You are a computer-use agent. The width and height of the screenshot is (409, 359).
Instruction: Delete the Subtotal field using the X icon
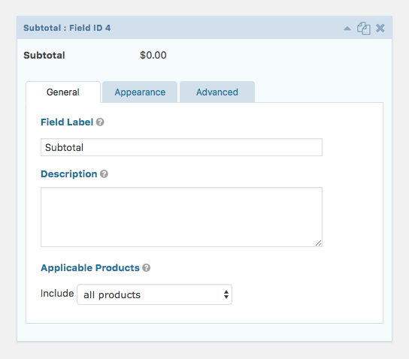pyautogui.click(x=380, y=28)
